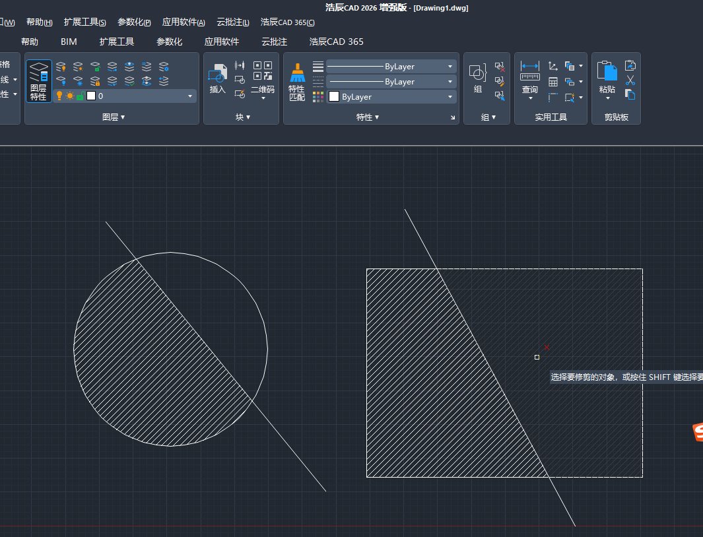Click the white ByLayer color swatch
This screenshot has width=703, height=537.
(x=334, y=97)
